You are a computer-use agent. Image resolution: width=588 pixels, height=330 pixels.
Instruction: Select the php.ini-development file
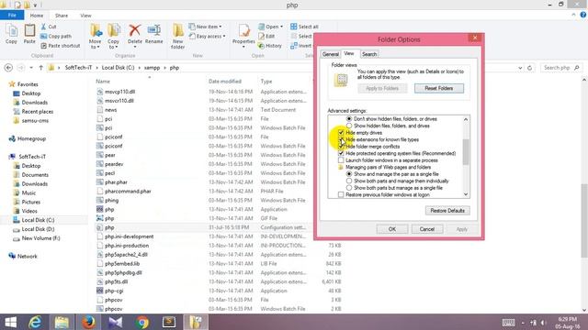click(129, 236)
